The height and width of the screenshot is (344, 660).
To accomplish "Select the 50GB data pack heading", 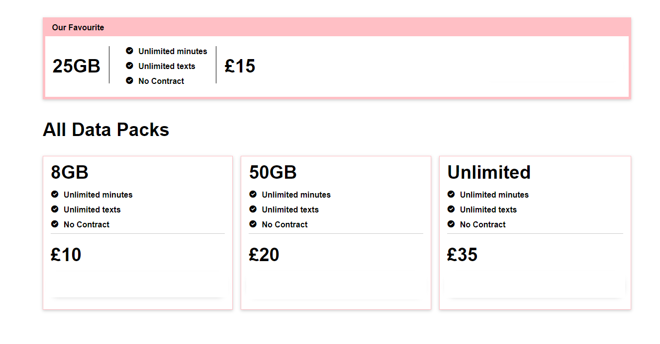I will [273, 172].
